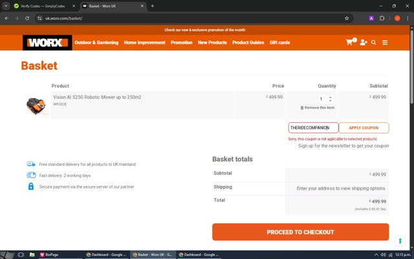Open Task View in the taskbar
The height and width of the screenshot is (259, 414).
(21, 254)
